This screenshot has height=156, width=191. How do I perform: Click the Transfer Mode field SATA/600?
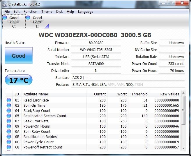coord(96,64)
